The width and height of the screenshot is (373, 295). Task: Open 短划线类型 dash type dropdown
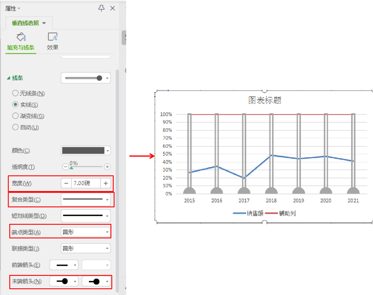click(x=86, y=216)
